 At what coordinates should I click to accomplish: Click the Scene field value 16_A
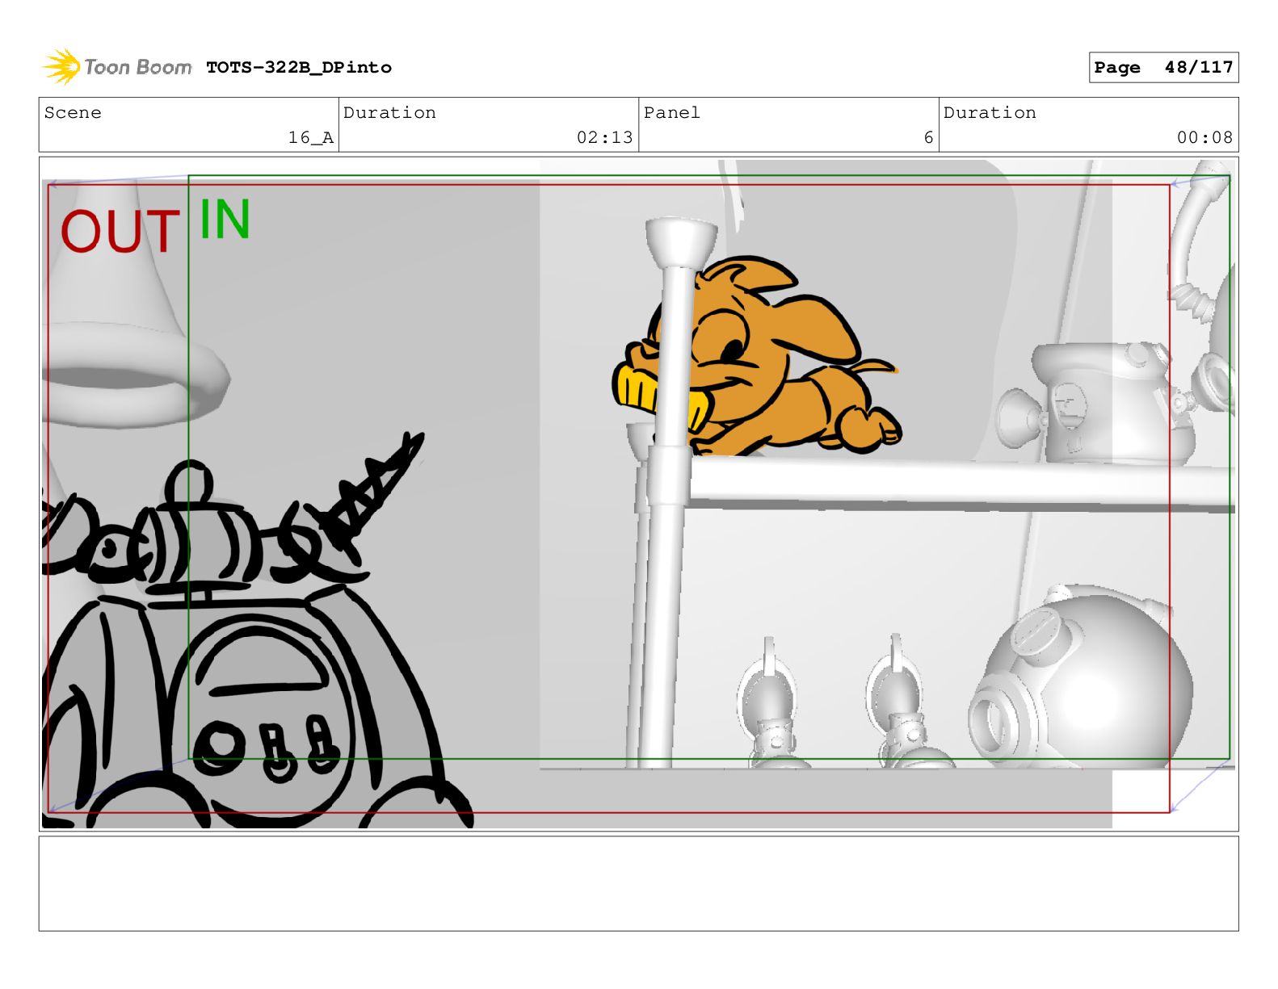point(311,138)
